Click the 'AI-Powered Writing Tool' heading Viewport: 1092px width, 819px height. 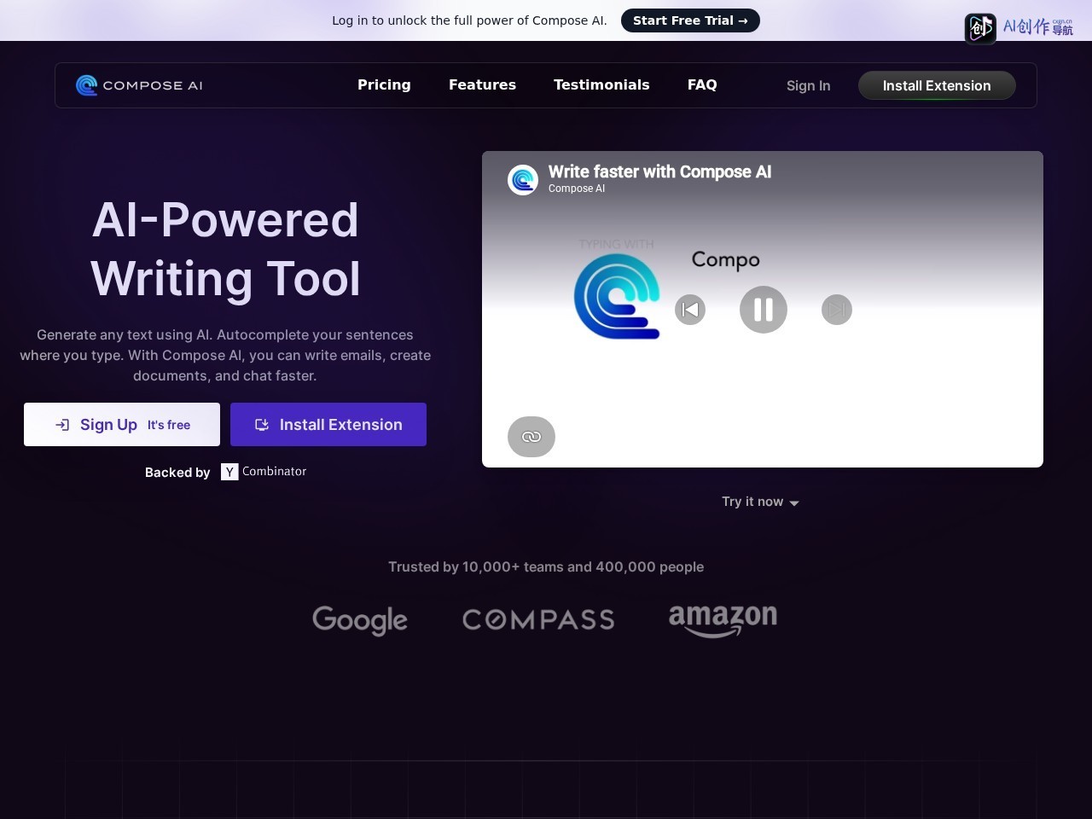click(x=225, y=249)
